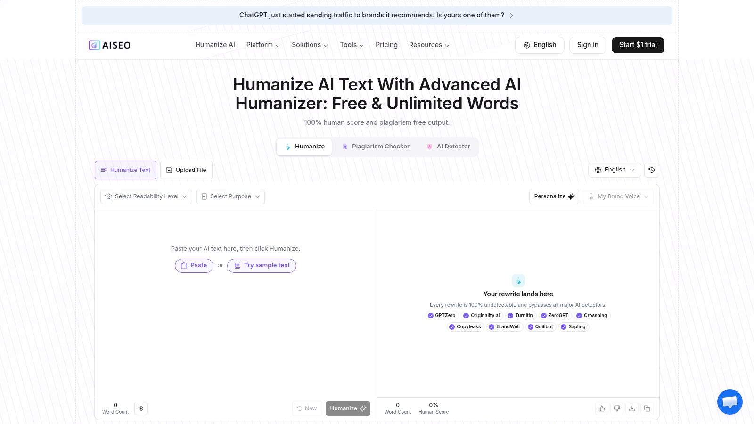This screenshot has height=424, width=754.
Task: Expand the Resources nav menu
Action: pos(429,45)
